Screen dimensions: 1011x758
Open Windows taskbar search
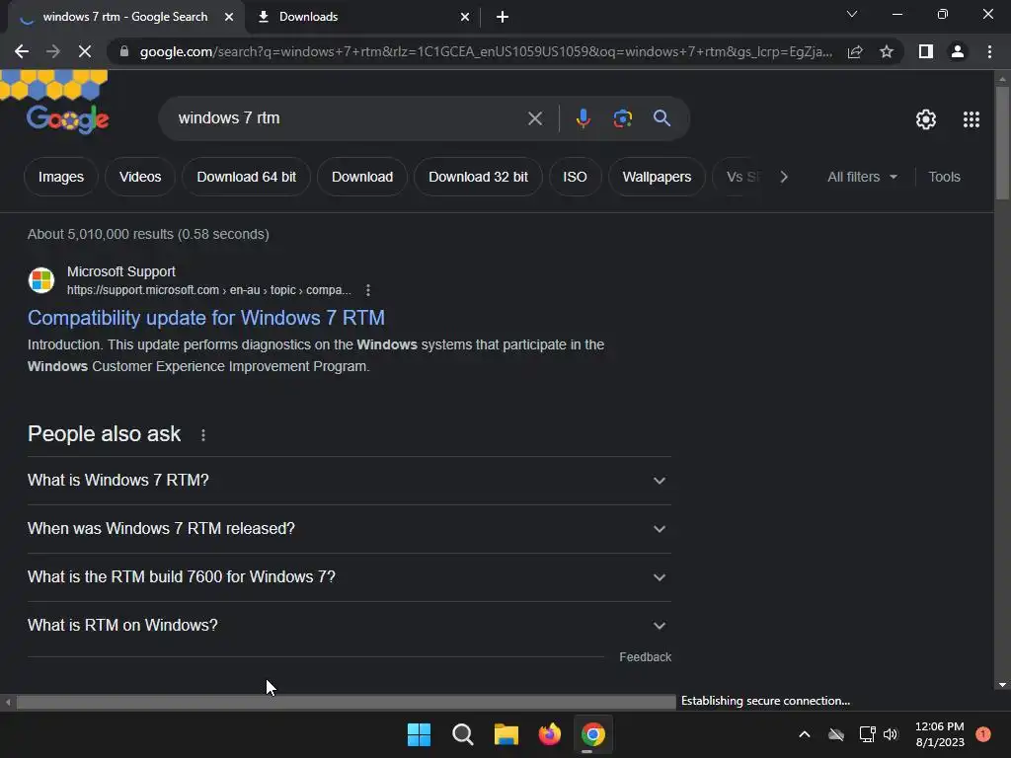463,734
